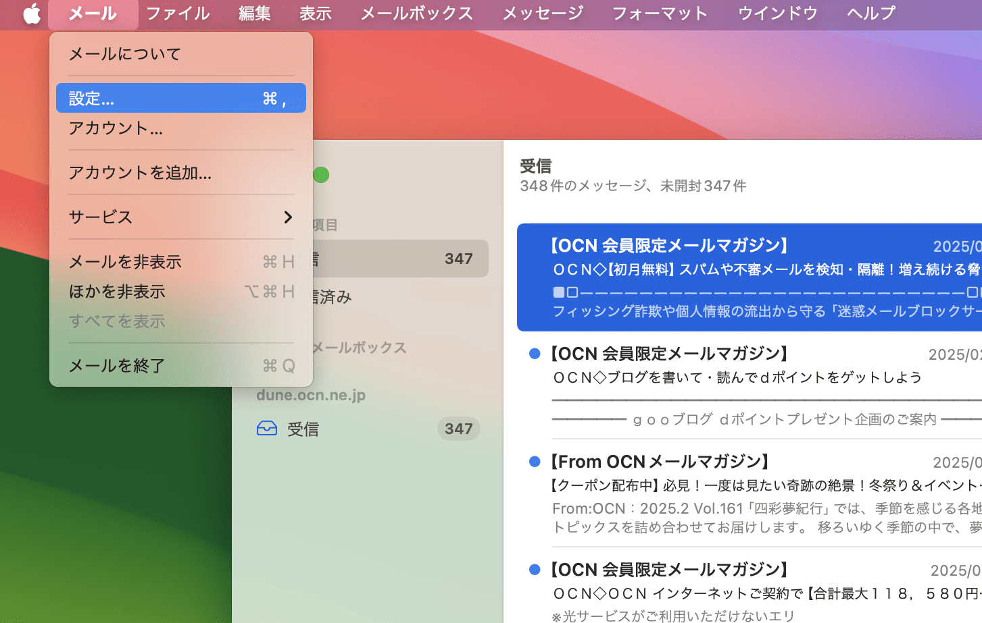The height and width of the screenshot is (623, 982).
Task: Open the From OCN メールマガジン message
Action: (750, 493)
